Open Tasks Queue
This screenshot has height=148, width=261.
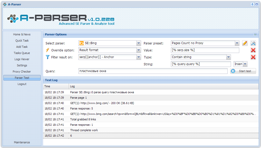click(22, 53)
